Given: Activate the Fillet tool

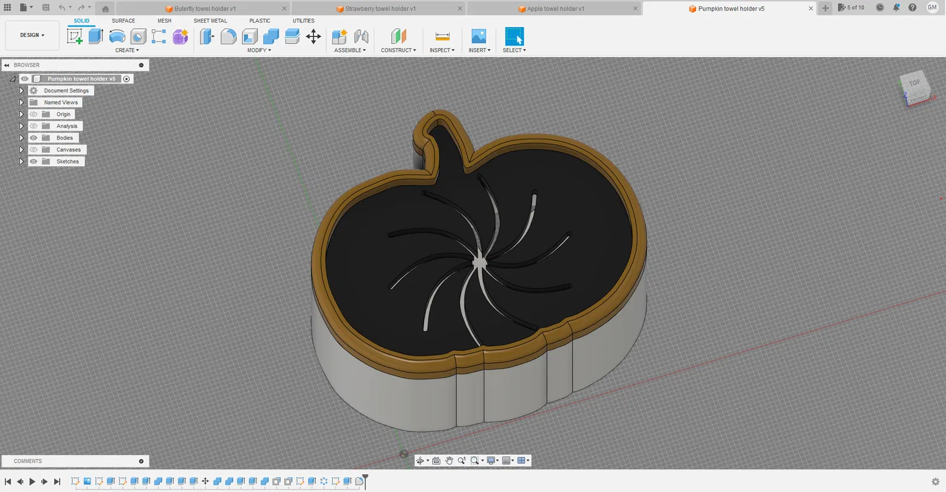Looking at the screenshot, I should coord(228,37).
